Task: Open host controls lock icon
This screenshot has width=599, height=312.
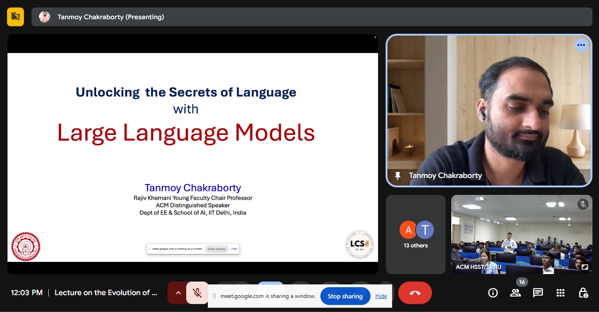Action: [x=583, y=293]
